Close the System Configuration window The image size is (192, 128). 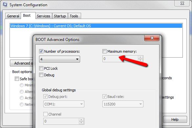tap(182, 3)
